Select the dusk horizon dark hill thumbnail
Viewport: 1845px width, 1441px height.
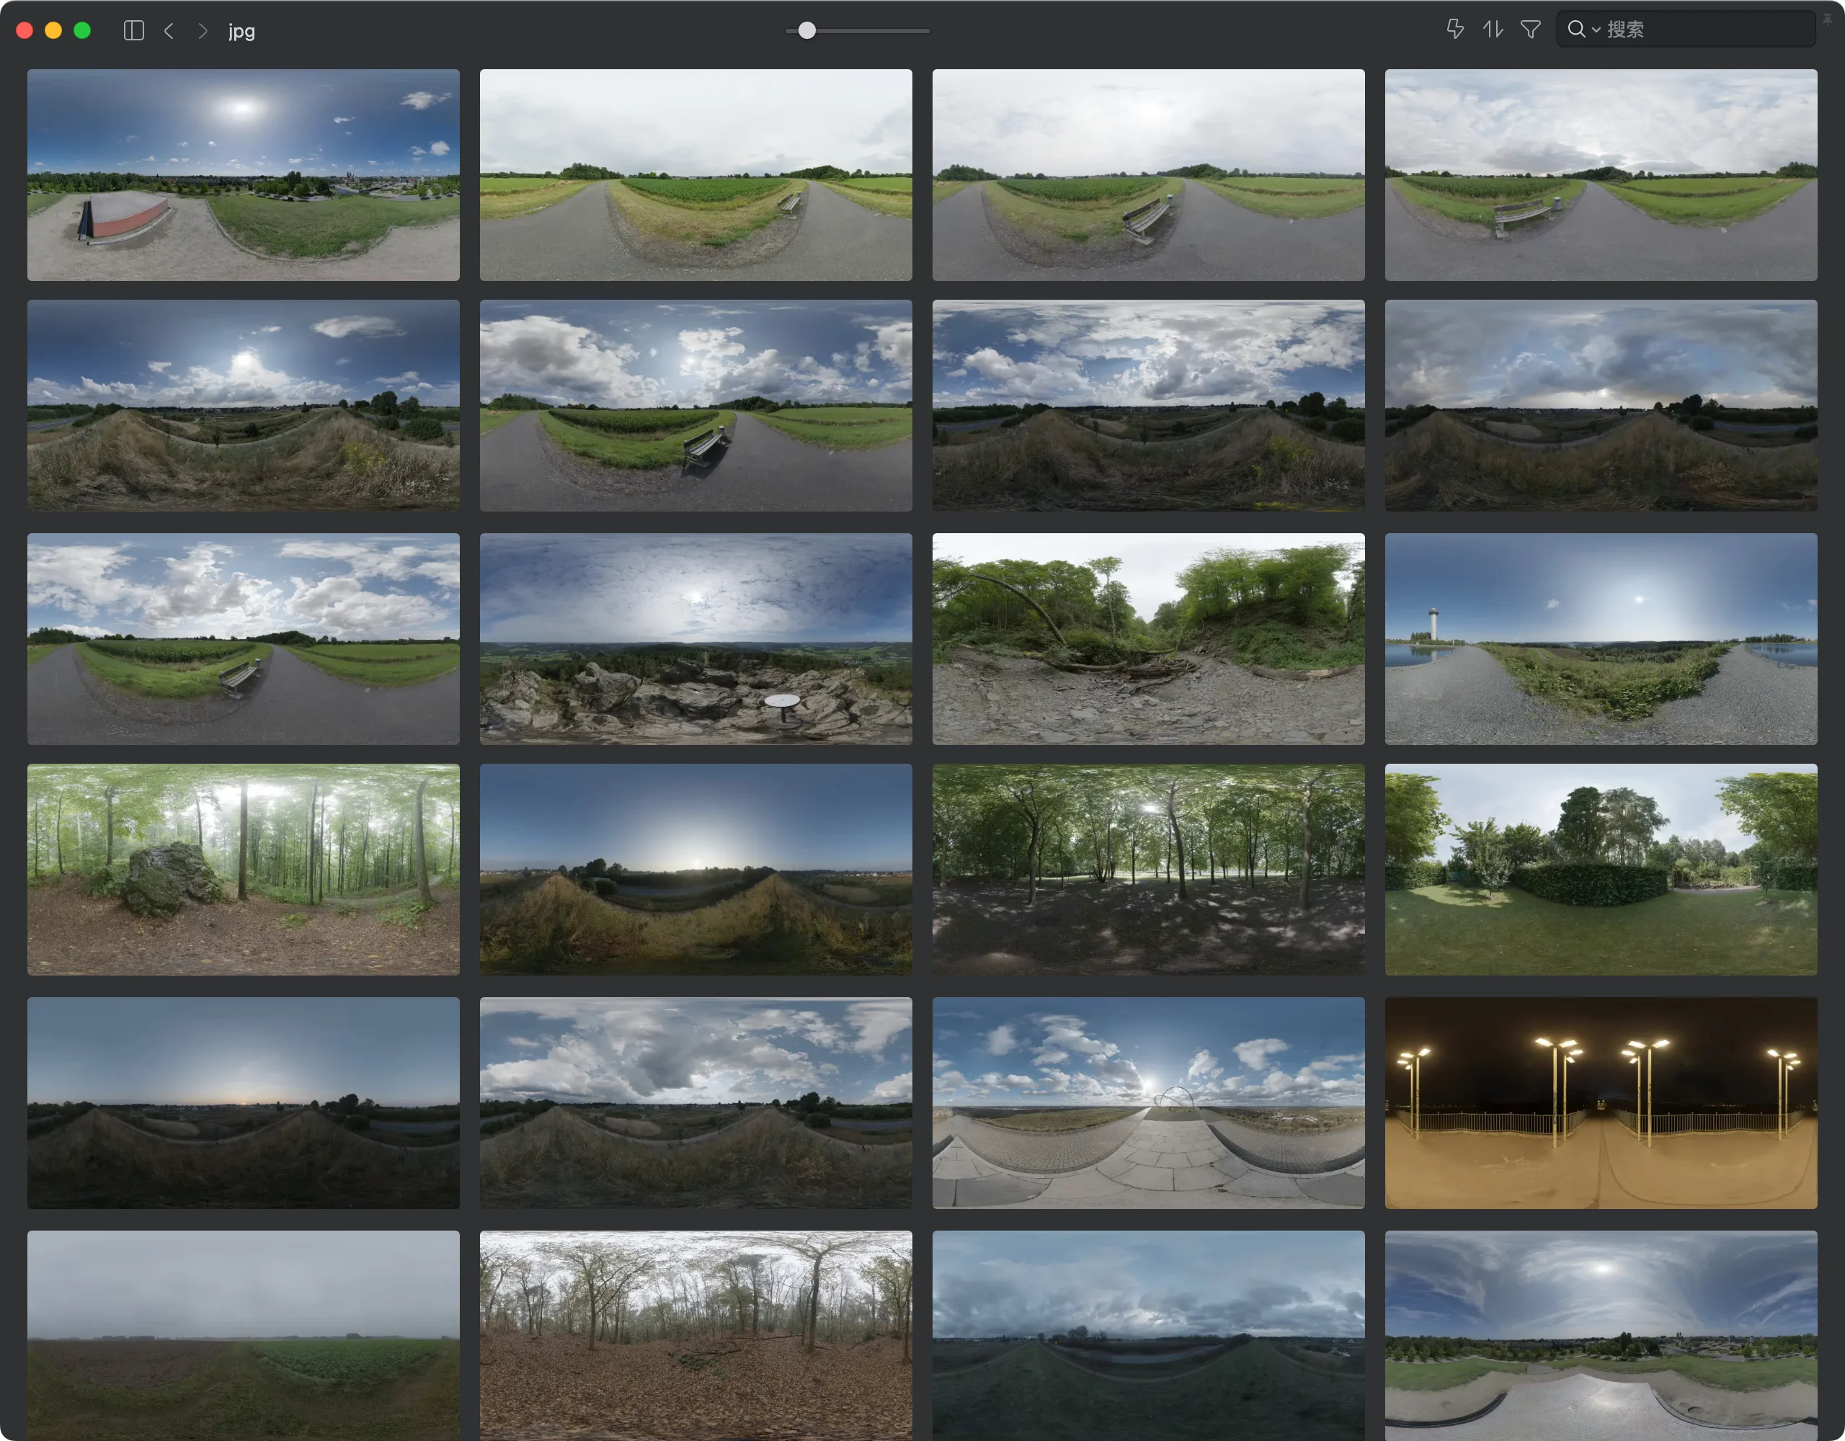[244, 1103]
